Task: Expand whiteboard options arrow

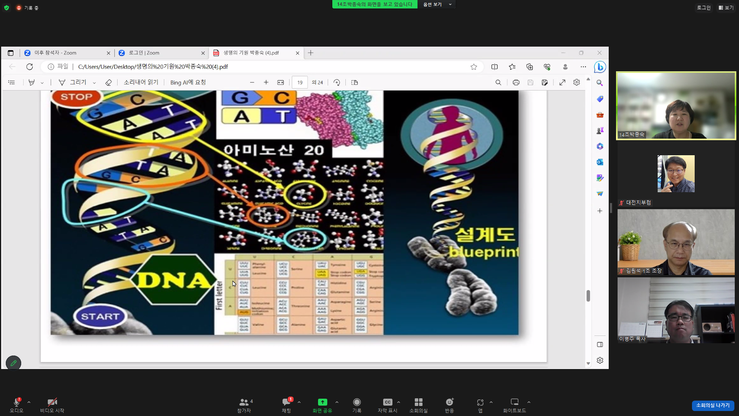Action: pyautogui.click(x=529, y=402)
